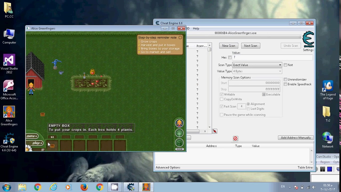Close the step-by-step reminder note
Viewport: 341px width, 192px height.
point(180,38)
